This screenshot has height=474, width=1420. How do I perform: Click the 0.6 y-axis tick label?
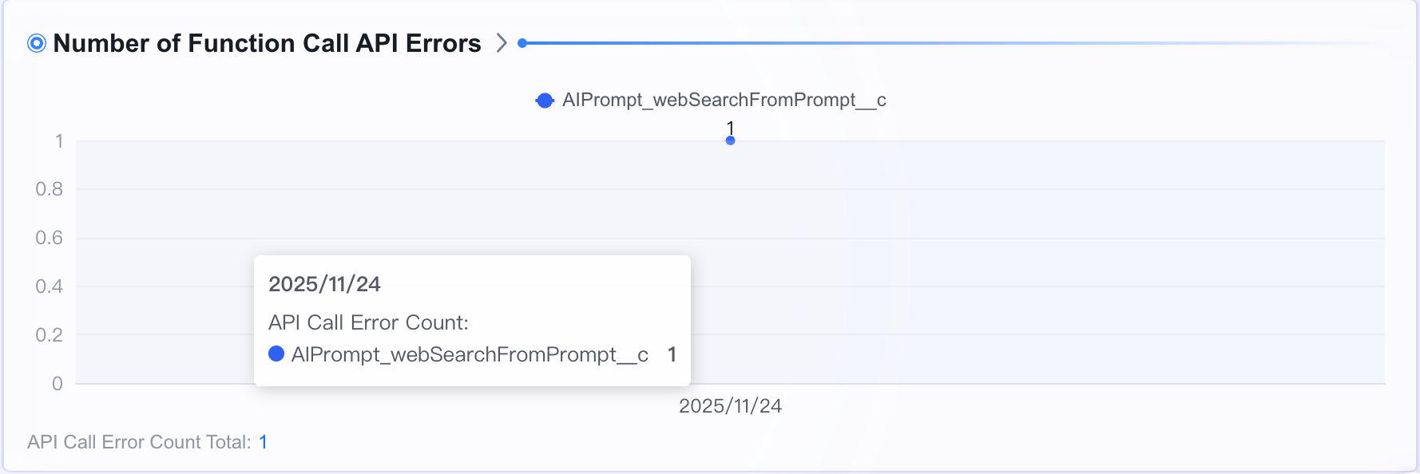click(x=49, y=238)
